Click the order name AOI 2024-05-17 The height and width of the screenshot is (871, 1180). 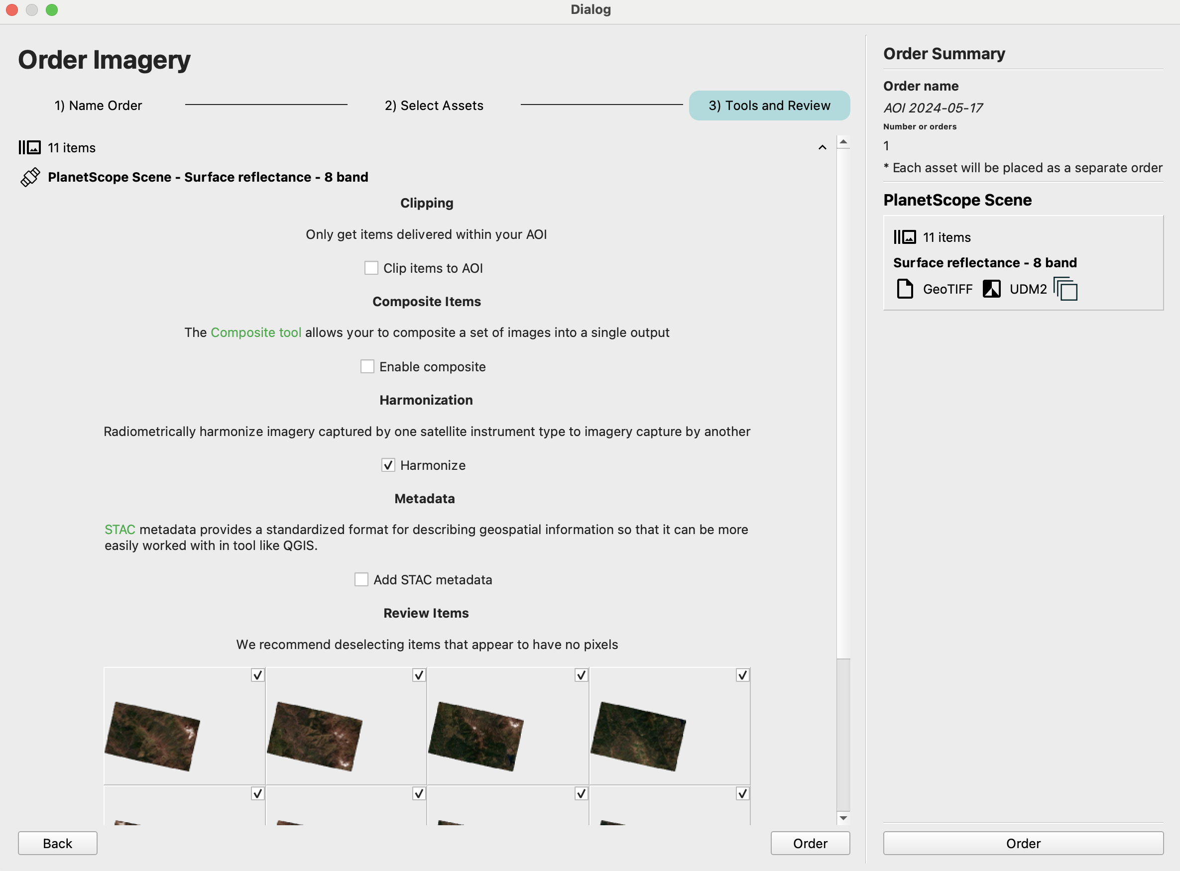click(933, 108)
